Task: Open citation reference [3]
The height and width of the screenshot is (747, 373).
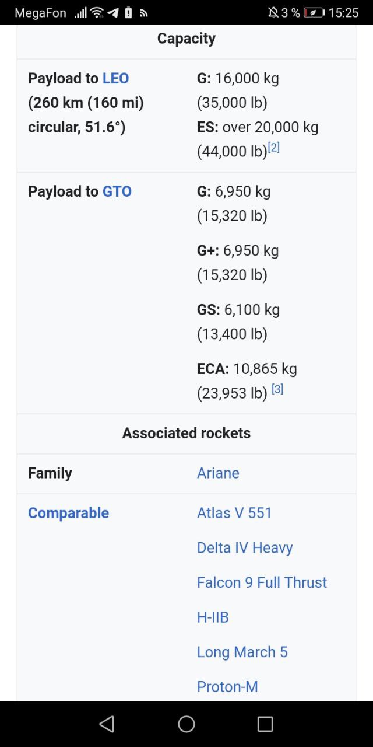Action: pyautogui.click(x=277, y=389)
